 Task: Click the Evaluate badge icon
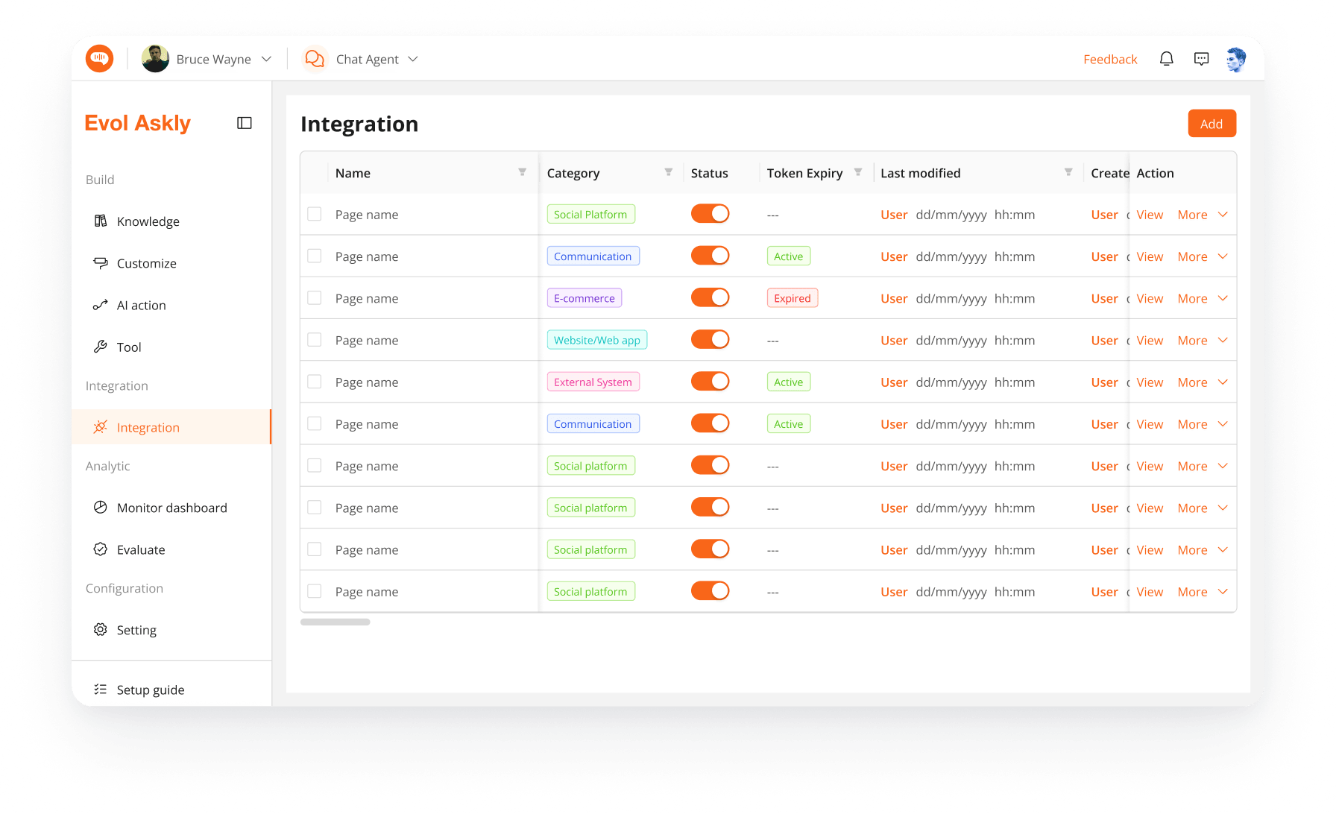(100, 549)
